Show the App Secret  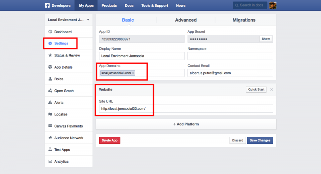[266, 39]
